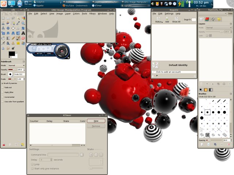Click the Auto button in Layers dock

tap(230, 13)
